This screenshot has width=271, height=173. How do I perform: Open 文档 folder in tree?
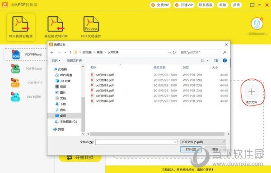click(61, 98)
